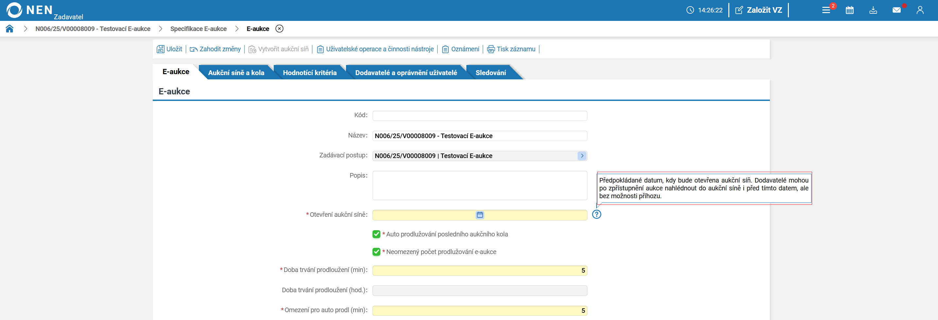Click Uložit to save the record
The width and height of the screenshot is (938, 320).
pyautogui.click(x=169, y=49)
